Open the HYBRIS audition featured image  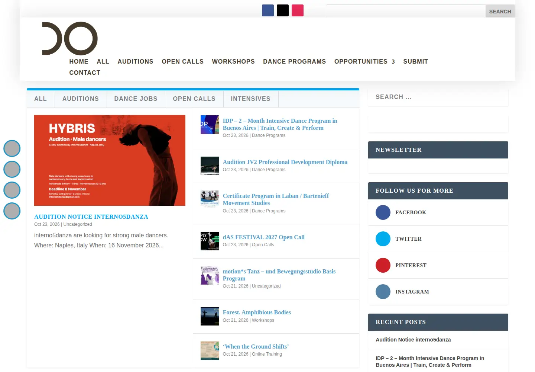click(x=110, y=160)
